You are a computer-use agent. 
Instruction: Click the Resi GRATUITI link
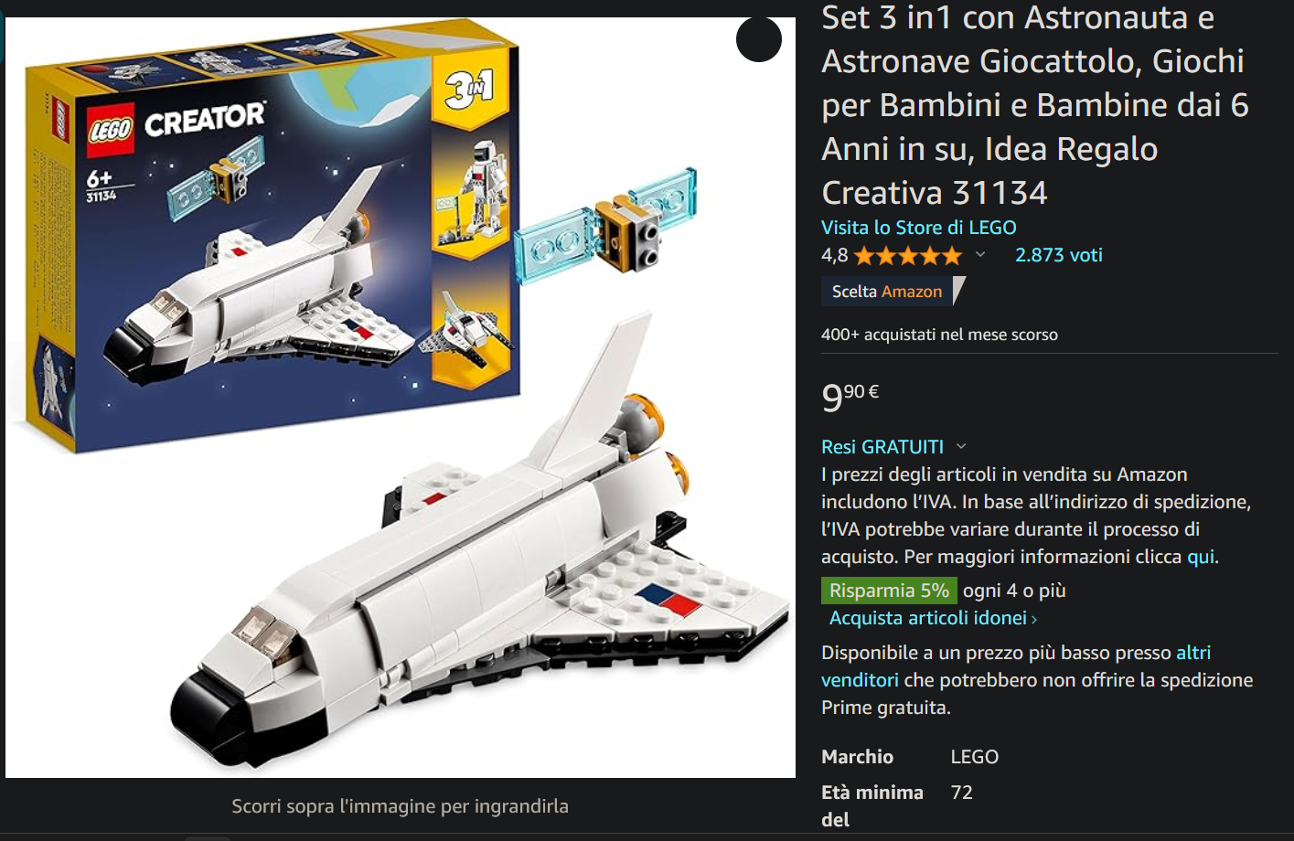coord(882,447)
